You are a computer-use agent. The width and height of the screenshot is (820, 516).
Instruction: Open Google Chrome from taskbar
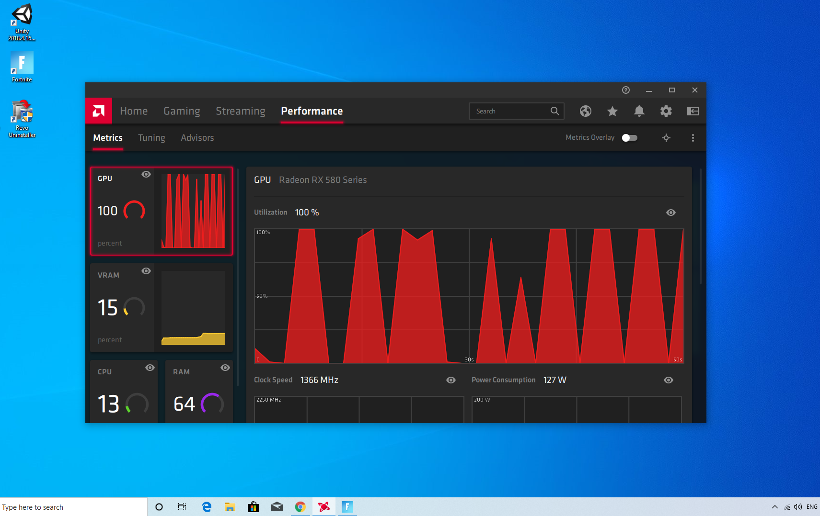[300, 507]
